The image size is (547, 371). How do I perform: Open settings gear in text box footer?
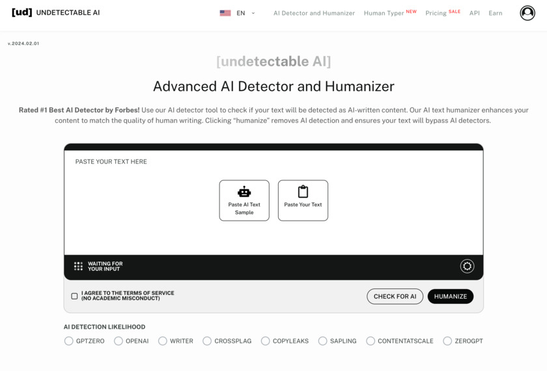point(467,266)
